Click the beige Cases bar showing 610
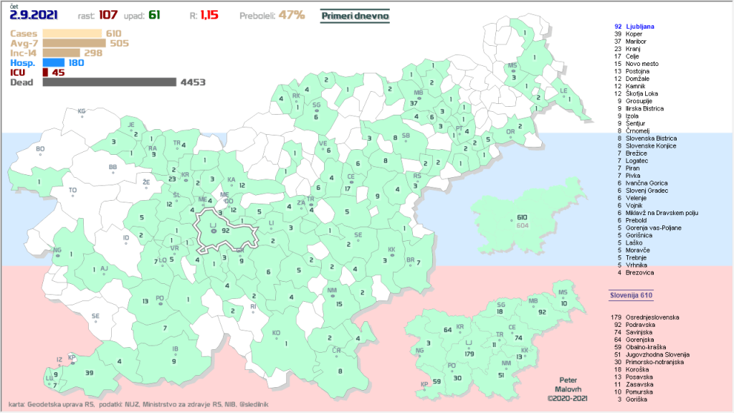 72,33
